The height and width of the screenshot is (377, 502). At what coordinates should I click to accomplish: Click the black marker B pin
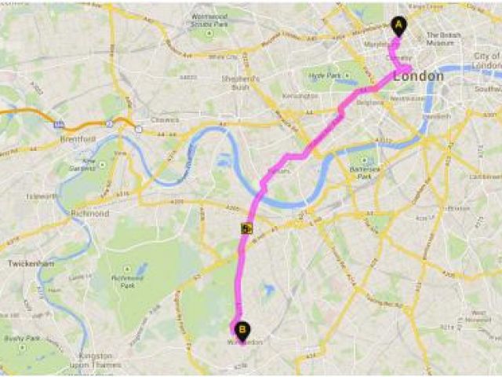coord(242,331)
